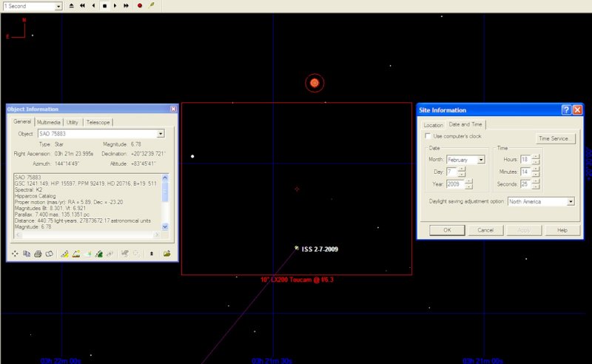Click the Day input field
The height and width of the screenshot is (364, 592).
(451, 172)
